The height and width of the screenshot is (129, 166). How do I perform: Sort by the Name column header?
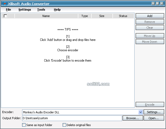pos(46,16)
